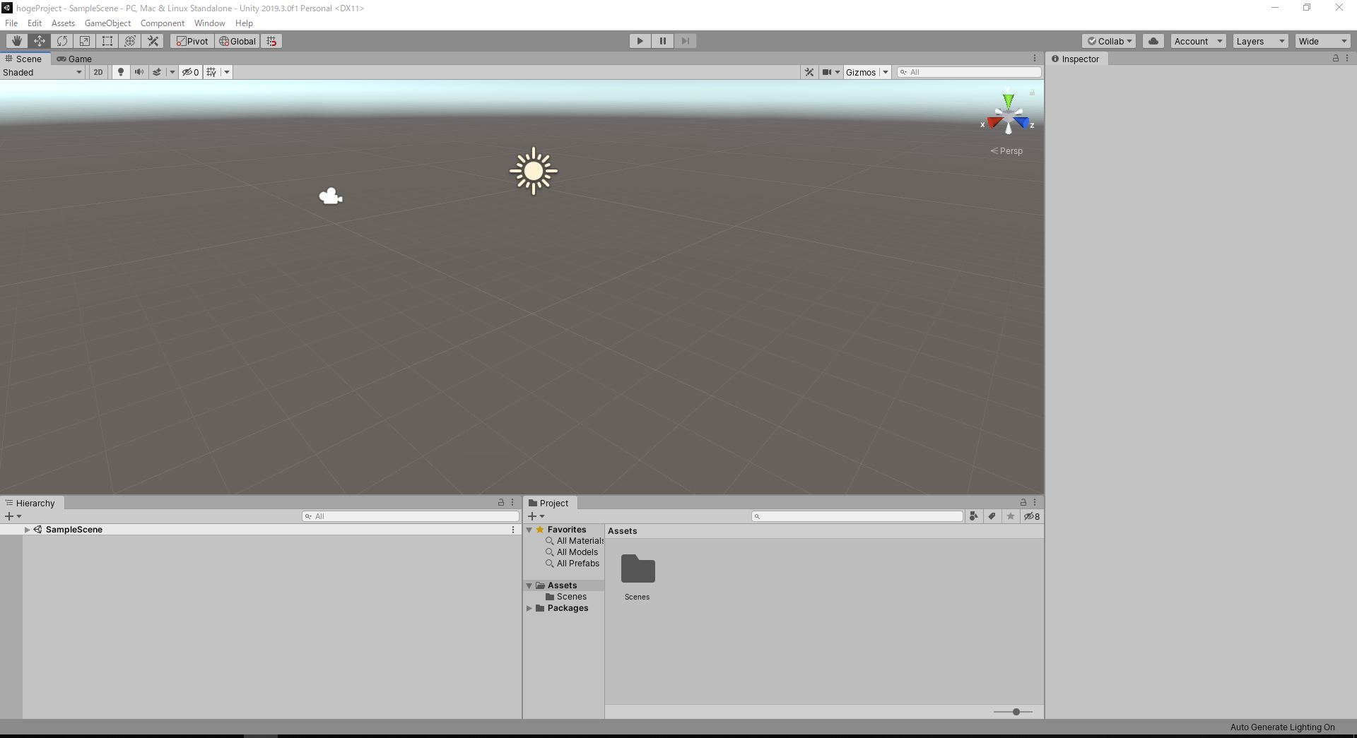This screenshot has width=1357, height=738.
Task: Select the Hand tool
Action: click(x=17, y=41)
